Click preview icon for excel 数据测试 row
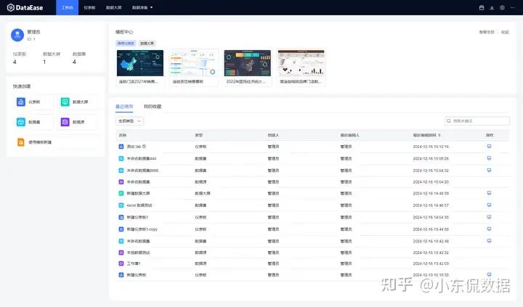Image resolution: width=523 pixels, height=307 pixels. point(489,205)
